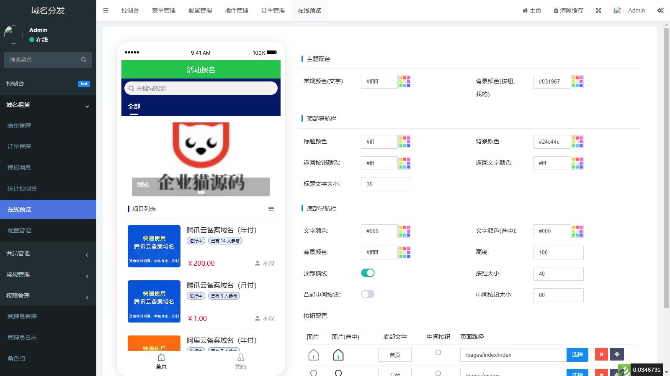670x376 pixels.
Task: Disable the 顶部横线 toggle switch
Action: click(368, 273)
